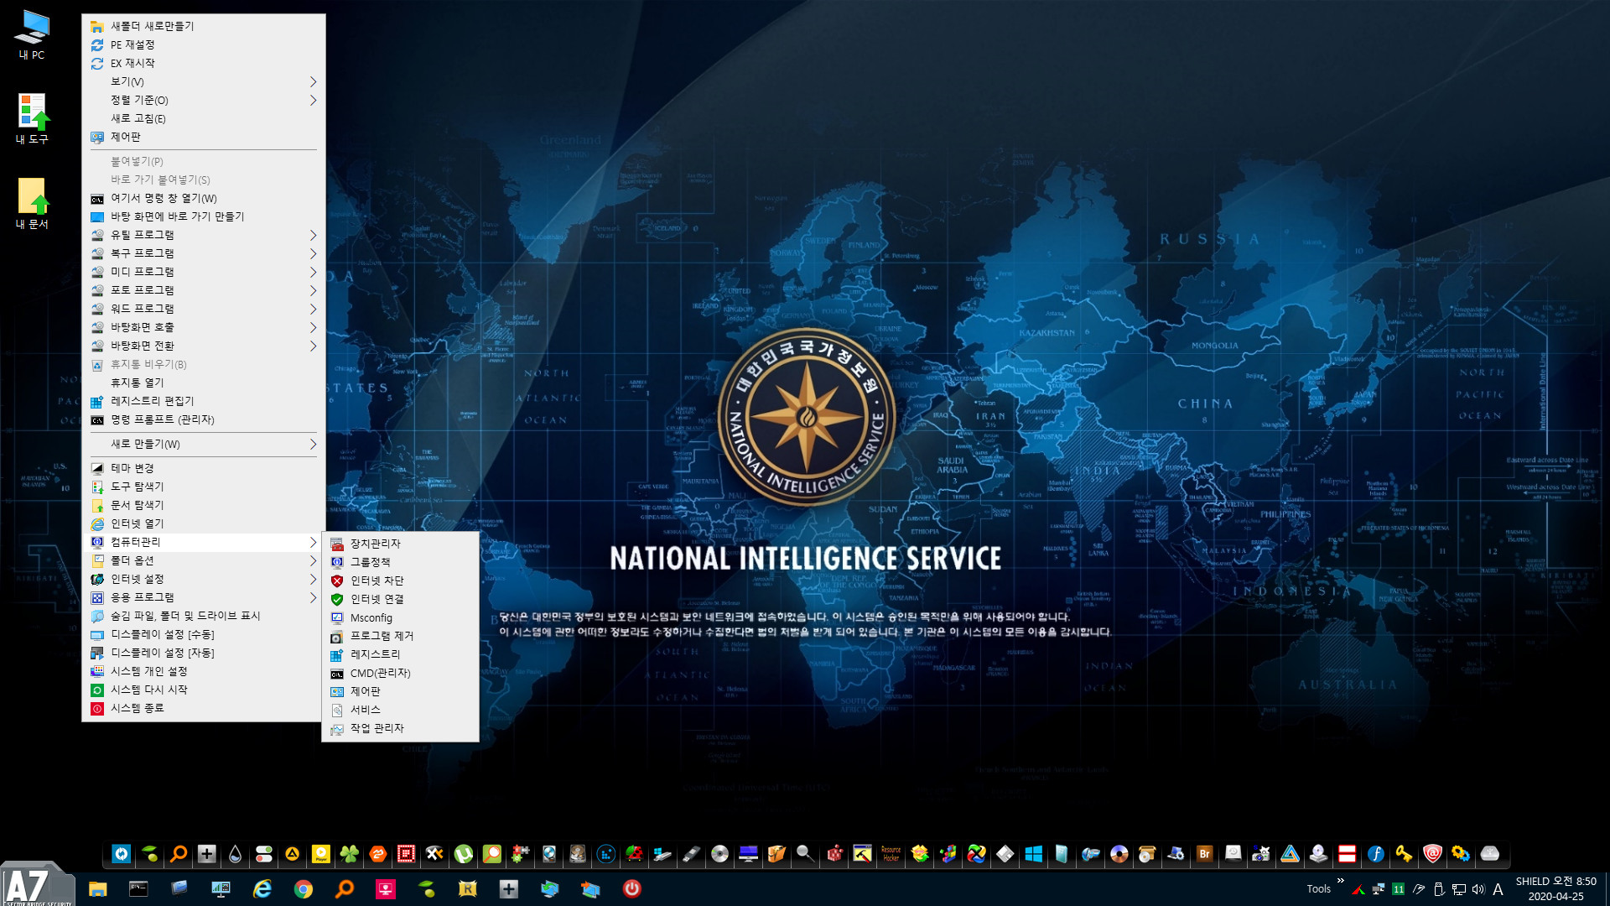Open Internet Explorer from the taskbar
This screenshot has width=1610, height=906.
click(x=262, y=889)
